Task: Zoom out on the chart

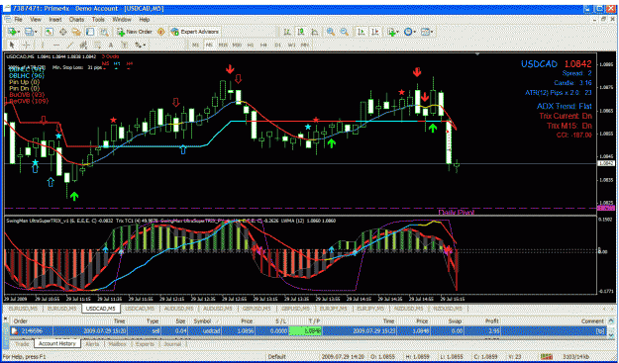Action: [x=345, y=32]
